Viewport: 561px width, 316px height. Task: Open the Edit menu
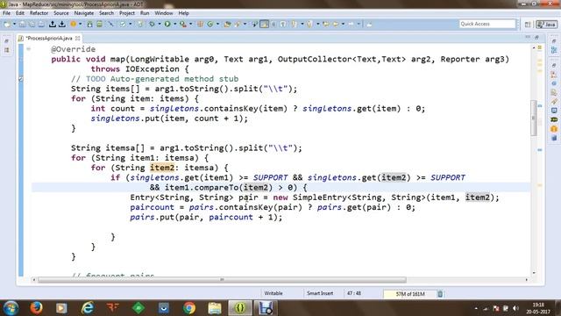click(19, 13)
